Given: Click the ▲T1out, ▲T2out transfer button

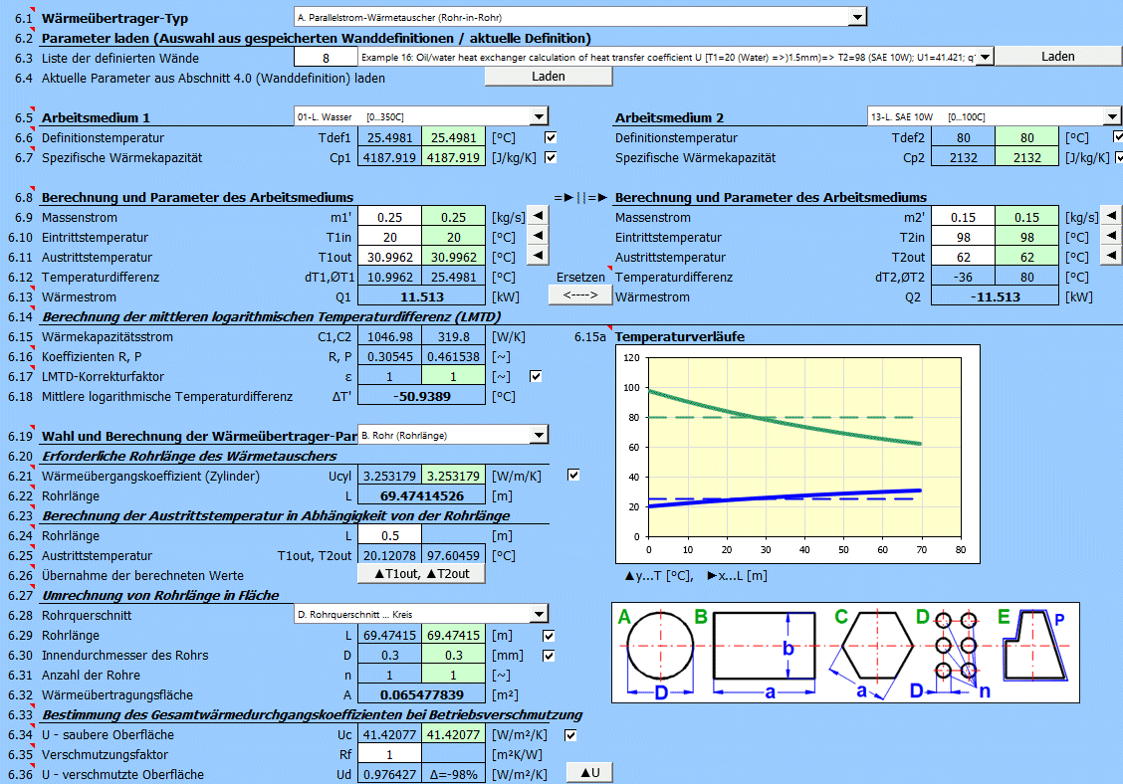Looking at the screenshot, I should pyautogui.click(x=421, y=573).
